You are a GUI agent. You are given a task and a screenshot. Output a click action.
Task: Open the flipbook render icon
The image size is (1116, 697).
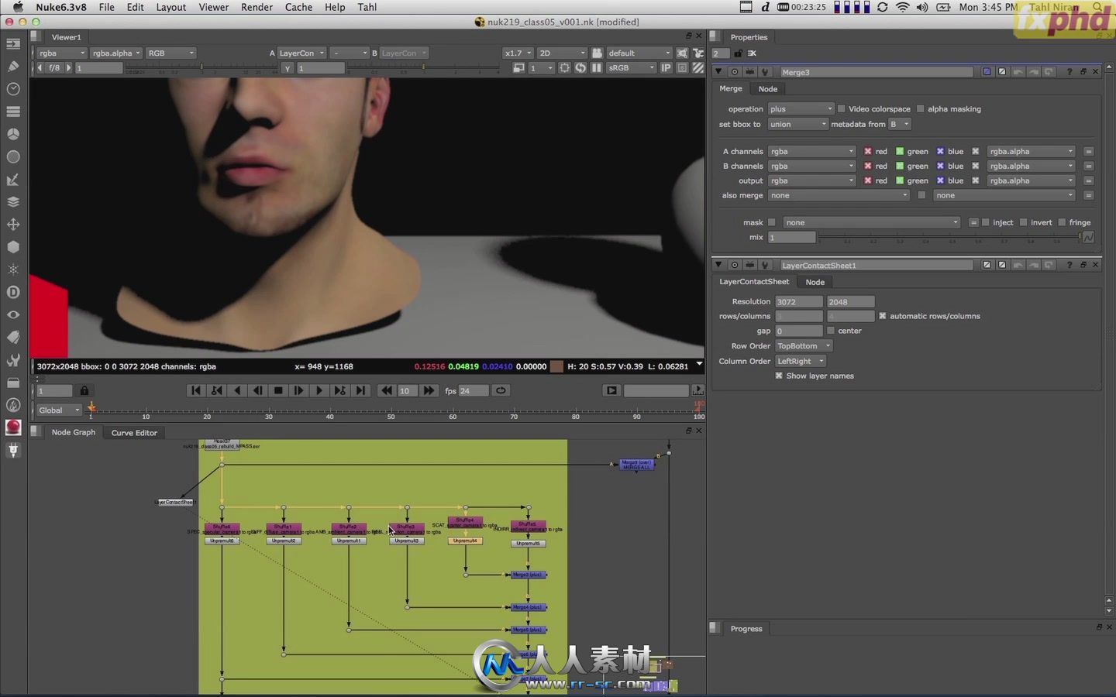[611, 391]
